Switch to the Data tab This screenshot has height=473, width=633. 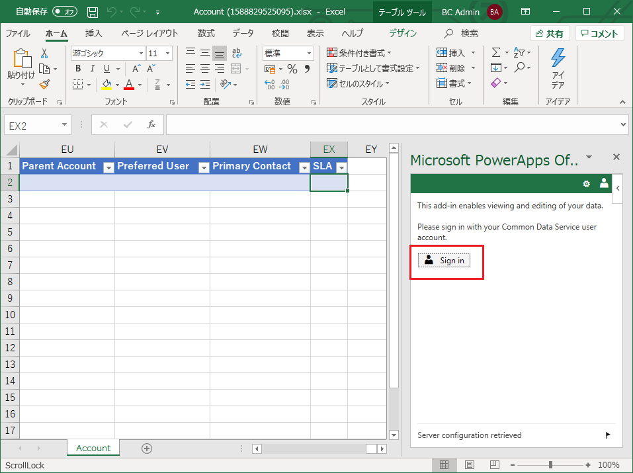tap(243, 34)
